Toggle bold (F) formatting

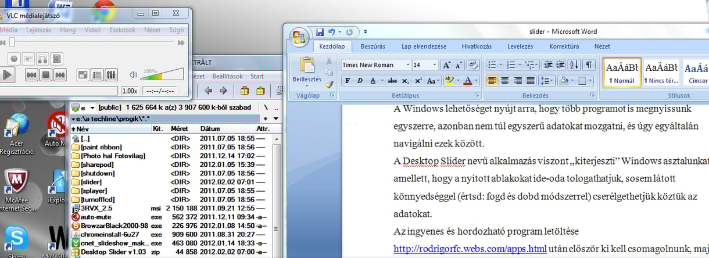[x=348, y=81]
